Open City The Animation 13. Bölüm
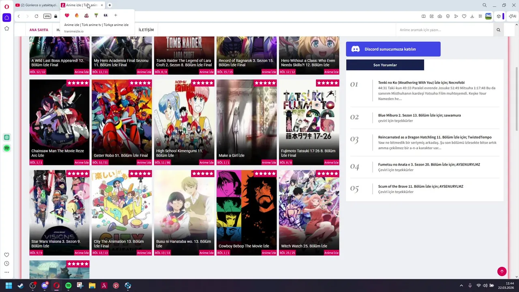Image resolution: width=519 pixels, height=292 pixels. pyautogui.click(x=122, y=213)
